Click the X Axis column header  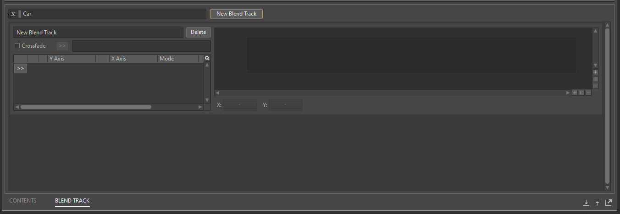[133, 59]
